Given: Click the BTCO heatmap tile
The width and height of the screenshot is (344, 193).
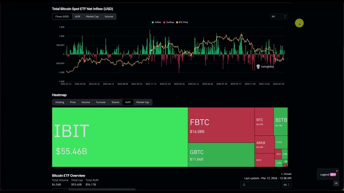Looking at the screenshot, I should pos(278,154).
